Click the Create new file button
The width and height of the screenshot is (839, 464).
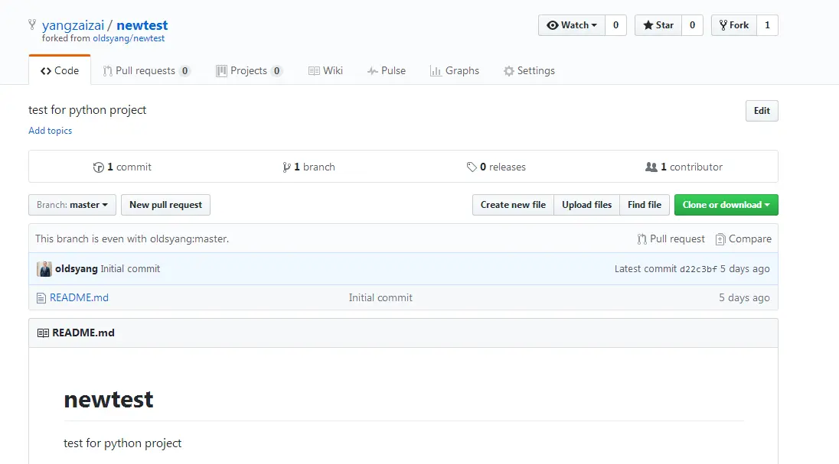[x=513, y=205]
